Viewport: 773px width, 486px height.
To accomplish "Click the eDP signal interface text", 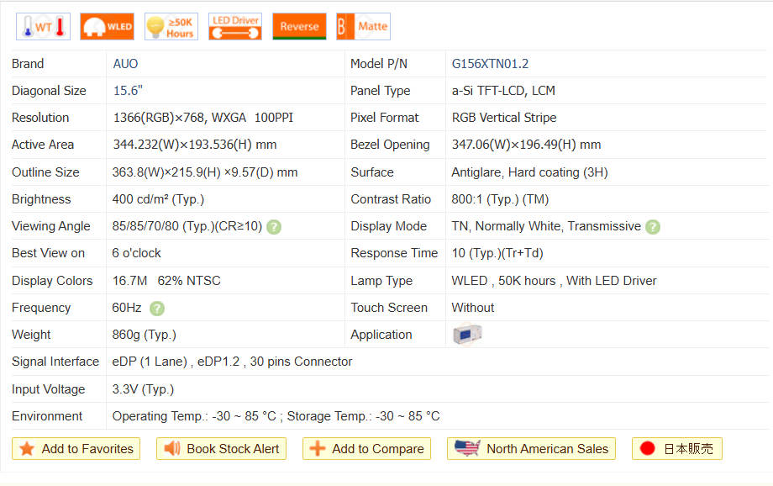I will tap(232, 362).
